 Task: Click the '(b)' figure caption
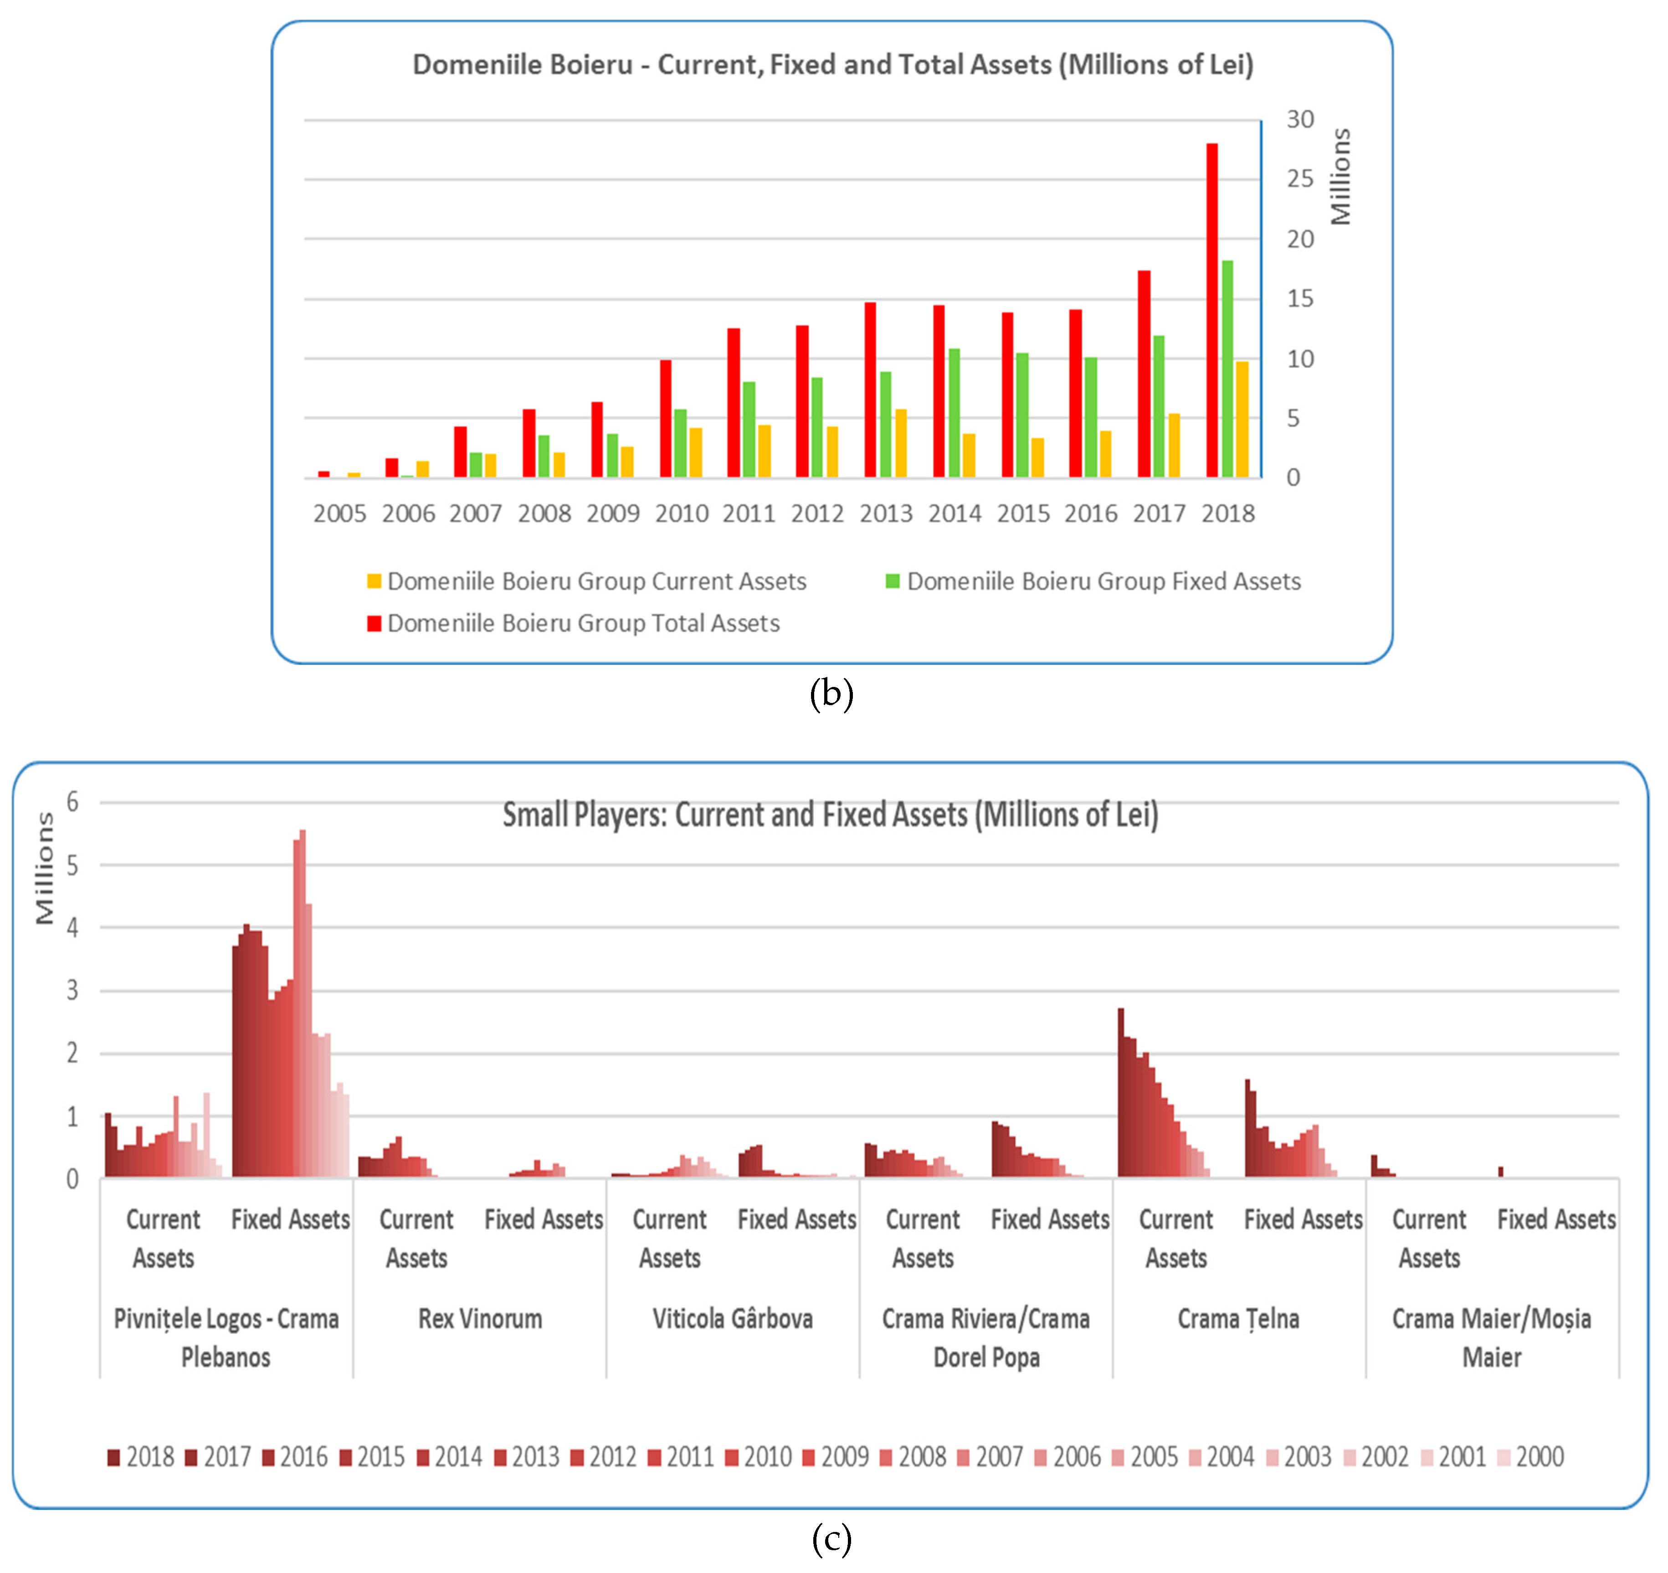[831, 694]
